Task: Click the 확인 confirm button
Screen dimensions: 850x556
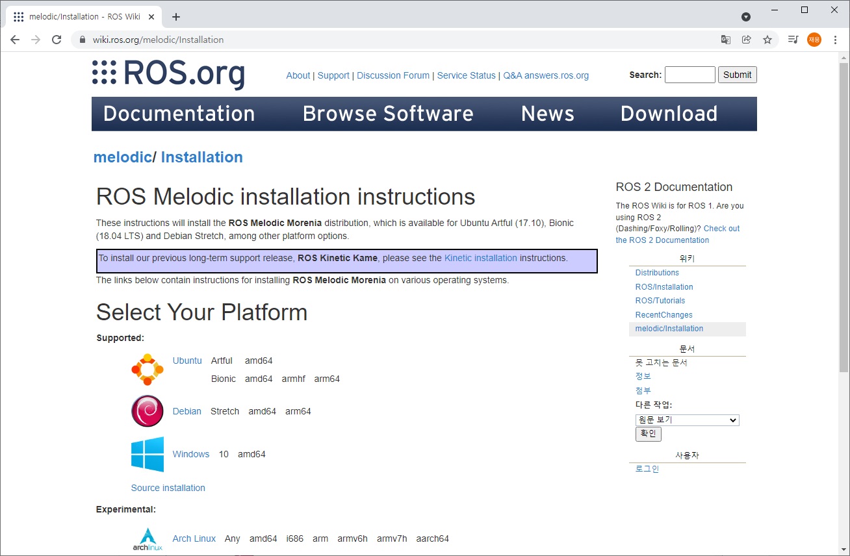Action: (648, 434)
